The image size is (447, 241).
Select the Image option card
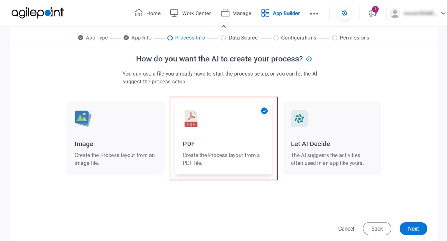(x=116, y=138)
